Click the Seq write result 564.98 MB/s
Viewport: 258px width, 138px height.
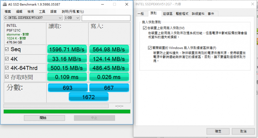tap(109, 50)
